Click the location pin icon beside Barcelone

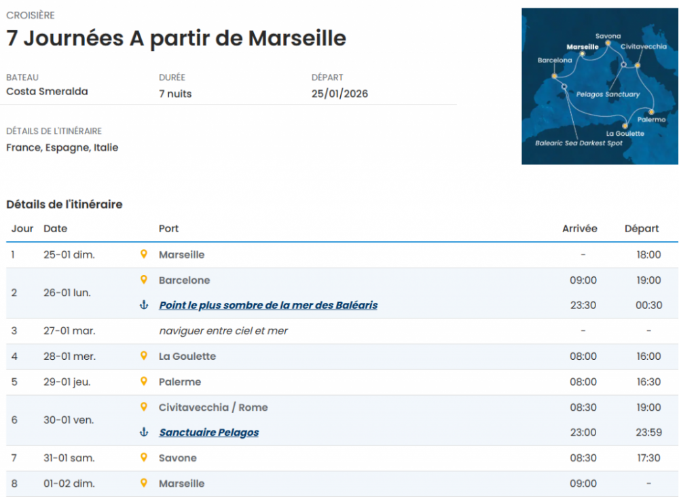tap(143, 280)
